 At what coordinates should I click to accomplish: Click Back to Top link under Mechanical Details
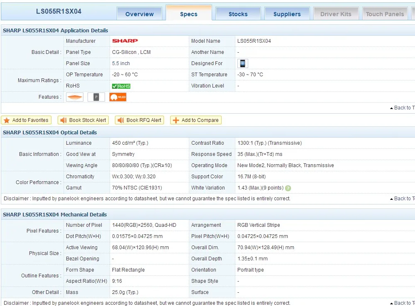(x=402, y=303)
